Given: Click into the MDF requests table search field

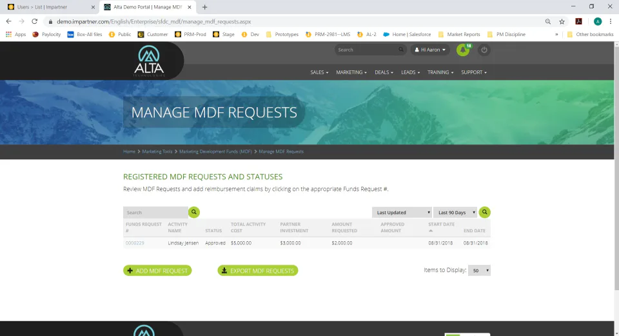Looking at the screenshot, I should (x=155, y=212).
